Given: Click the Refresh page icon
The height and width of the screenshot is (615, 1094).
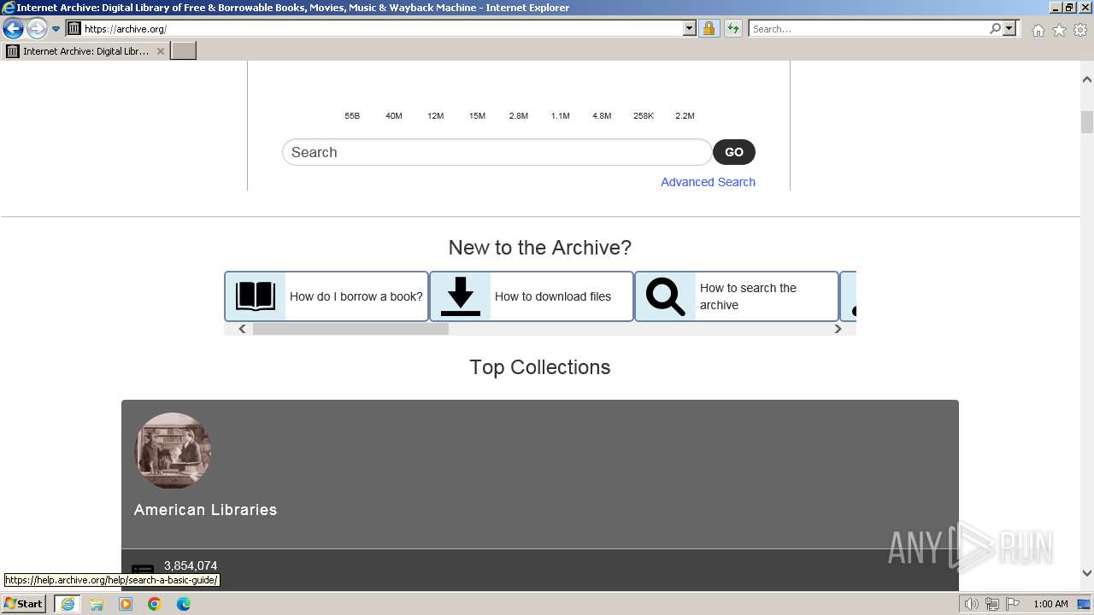Looking at the screenshot, I should [733, 29].
